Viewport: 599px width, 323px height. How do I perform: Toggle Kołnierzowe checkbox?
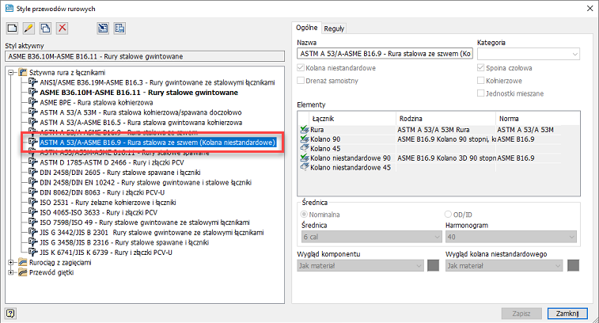click(x=481, y=80)
